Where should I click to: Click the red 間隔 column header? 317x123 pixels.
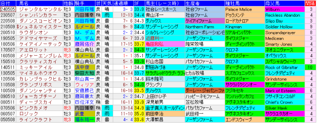(311, 3)
